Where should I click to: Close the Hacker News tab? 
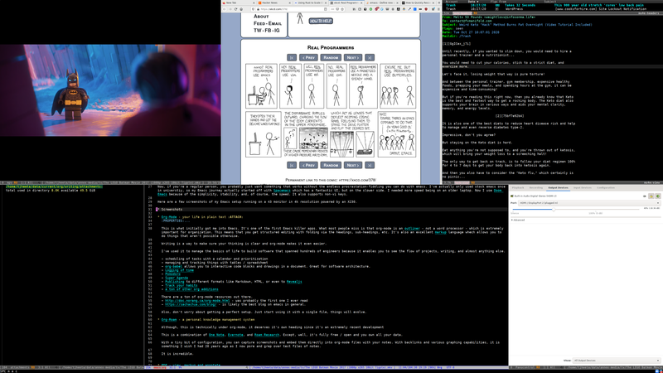pos(289,2)
